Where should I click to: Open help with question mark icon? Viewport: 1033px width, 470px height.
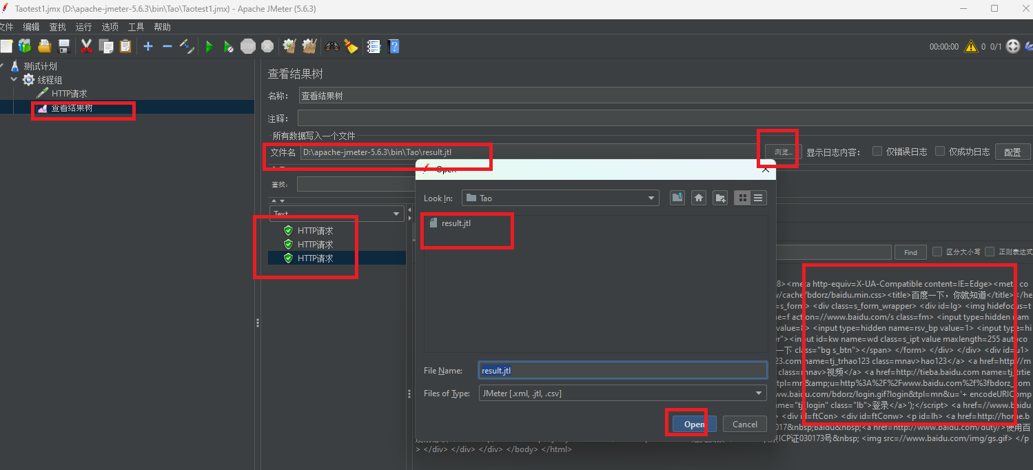pos(393,46)
